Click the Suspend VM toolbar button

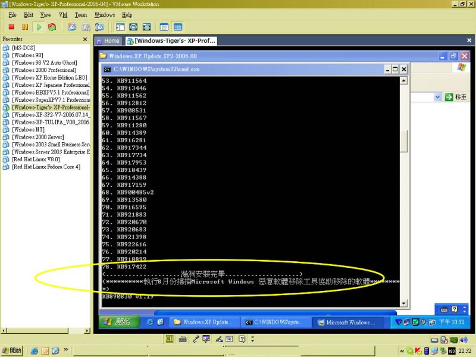pos(25,27)
